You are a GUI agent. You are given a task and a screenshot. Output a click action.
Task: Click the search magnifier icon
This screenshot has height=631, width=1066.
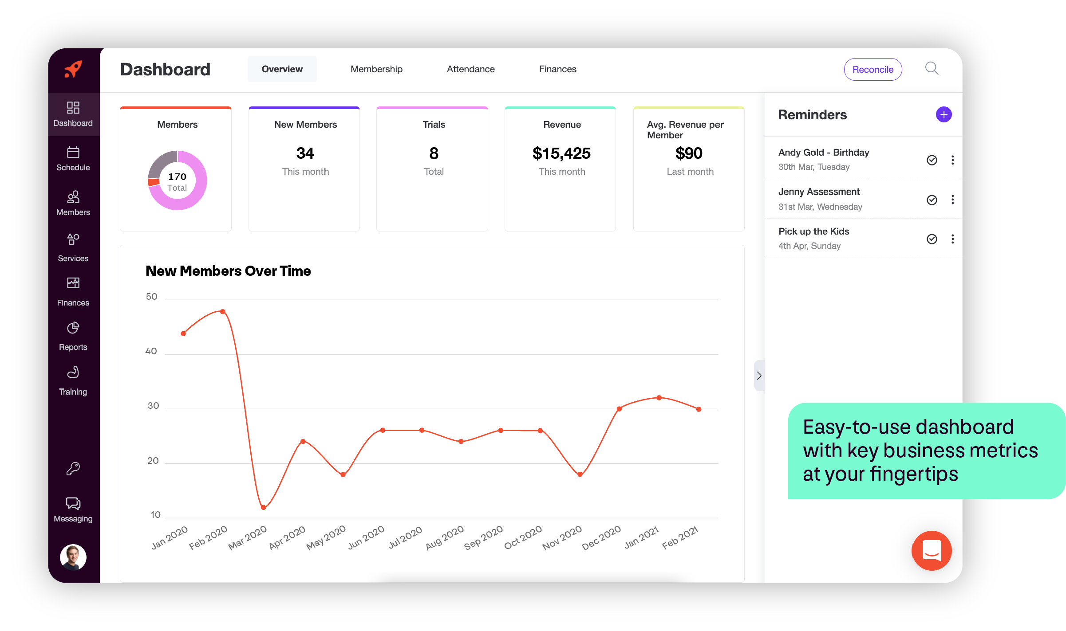(932, 69)
